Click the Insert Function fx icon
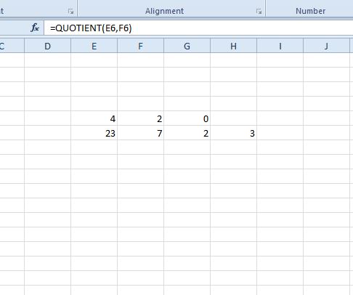 point(35,28)
